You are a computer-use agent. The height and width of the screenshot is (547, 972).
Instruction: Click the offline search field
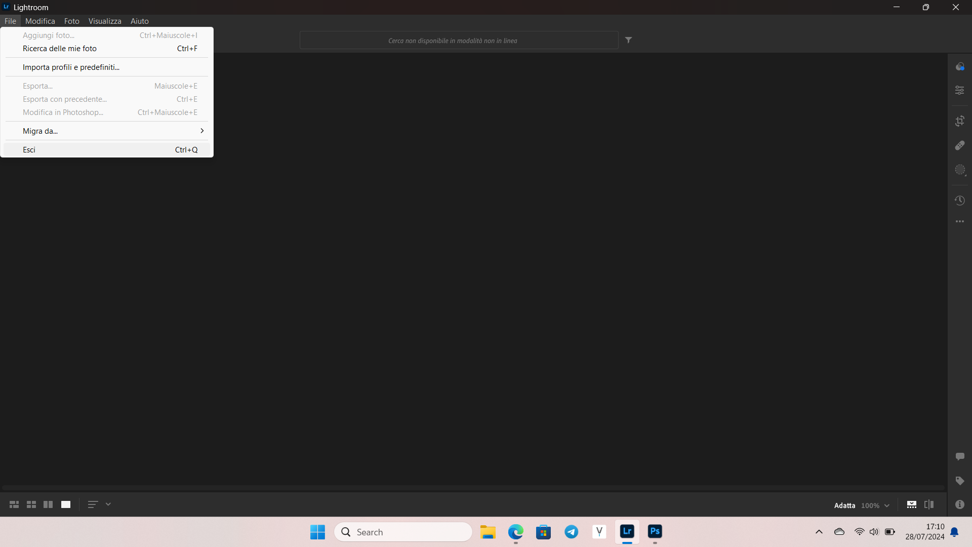pyautogui.click(x=459, y=40)
